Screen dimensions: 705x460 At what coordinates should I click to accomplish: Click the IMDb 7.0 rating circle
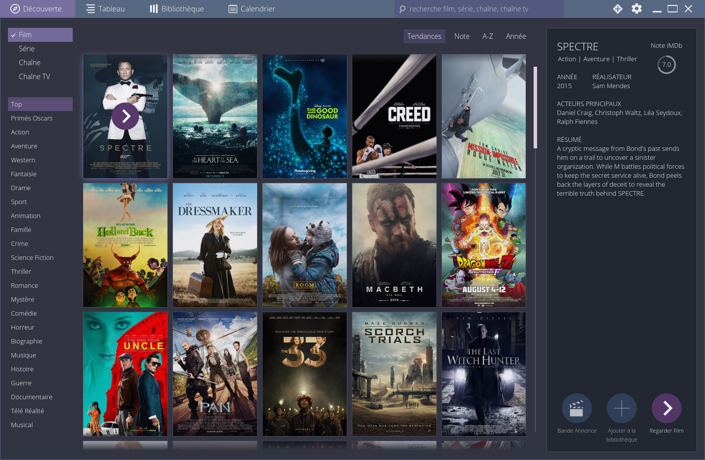(667, 65)
